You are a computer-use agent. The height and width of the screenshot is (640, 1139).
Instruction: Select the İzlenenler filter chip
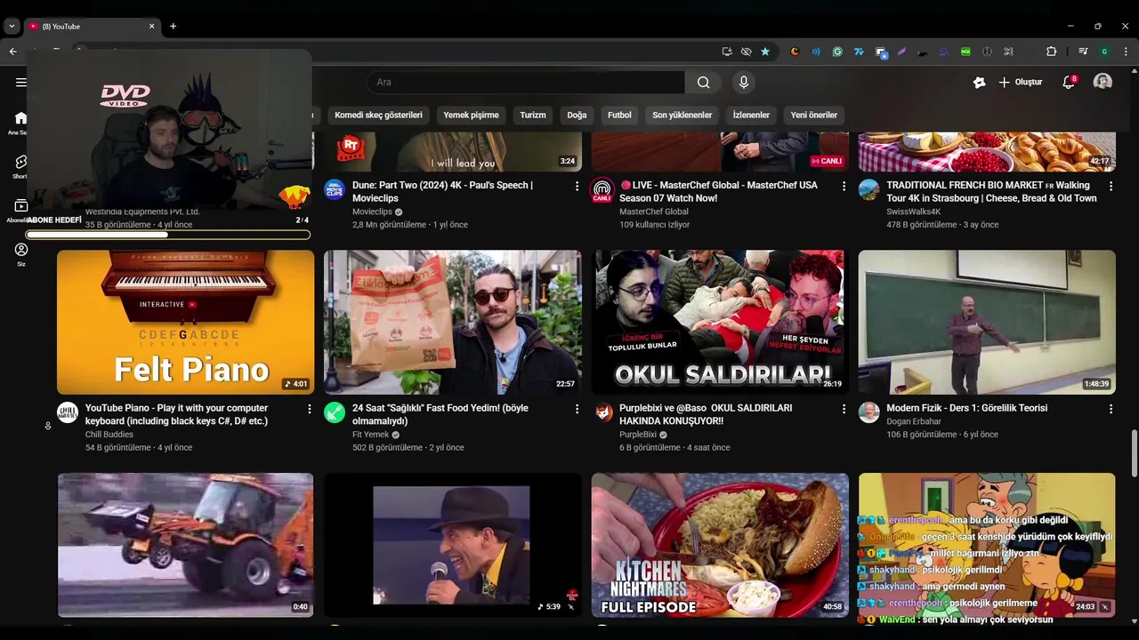[751, 115]
